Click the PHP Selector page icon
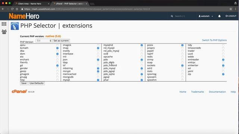The width and height of the screenshot is (239, 134). tap(15, 26)
